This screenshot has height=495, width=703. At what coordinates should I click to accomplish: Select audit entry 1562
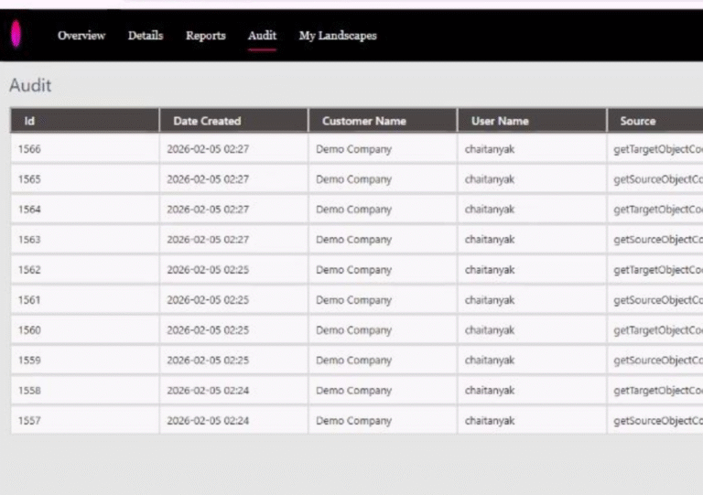[x=30, y=270]
